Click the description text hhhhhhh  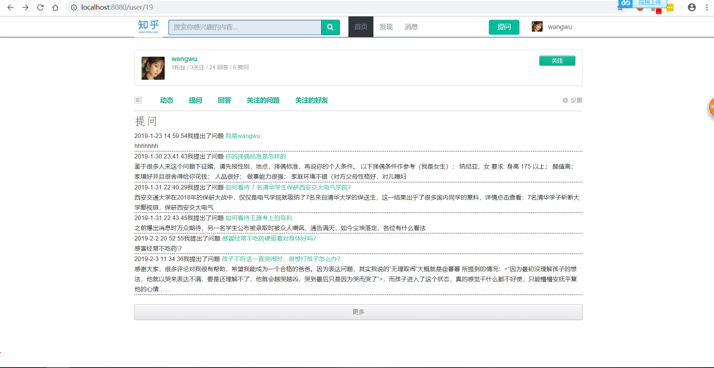coord(146,146)
